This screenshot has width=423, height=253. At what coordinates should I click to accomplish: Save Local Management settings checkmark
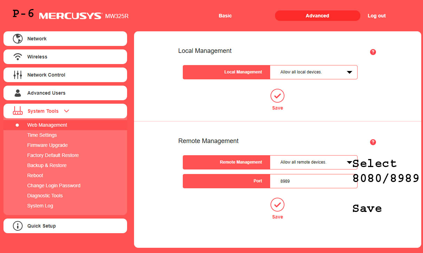pyautogui.click(x=277, y=96)
